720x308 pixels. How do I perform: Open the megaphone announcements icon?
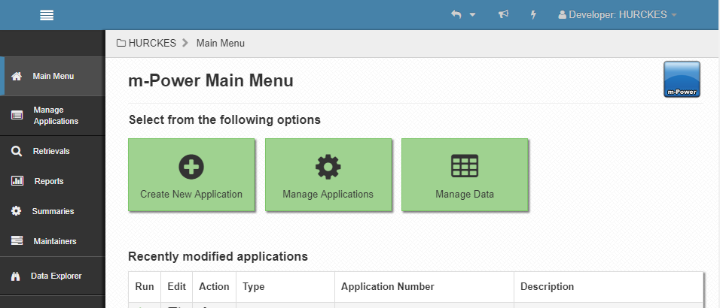503,15
